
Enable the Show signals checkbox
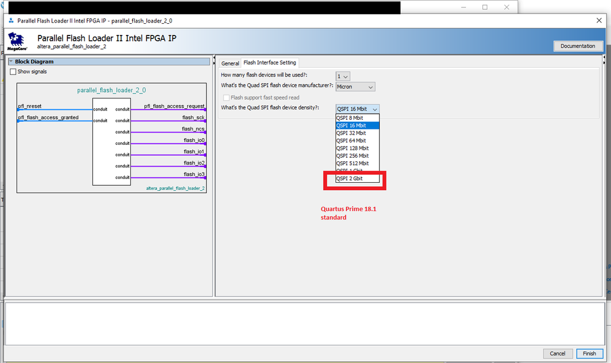click(x=13, y=71)
